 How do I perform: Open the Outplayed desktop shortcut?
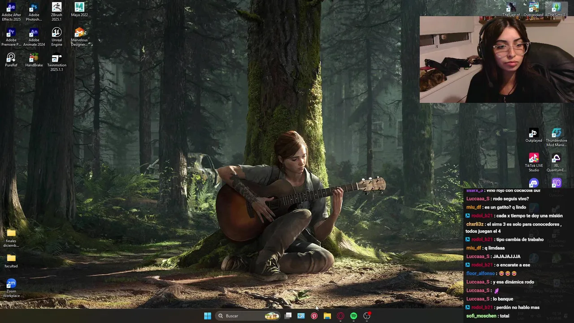click(x=534, y=136)
